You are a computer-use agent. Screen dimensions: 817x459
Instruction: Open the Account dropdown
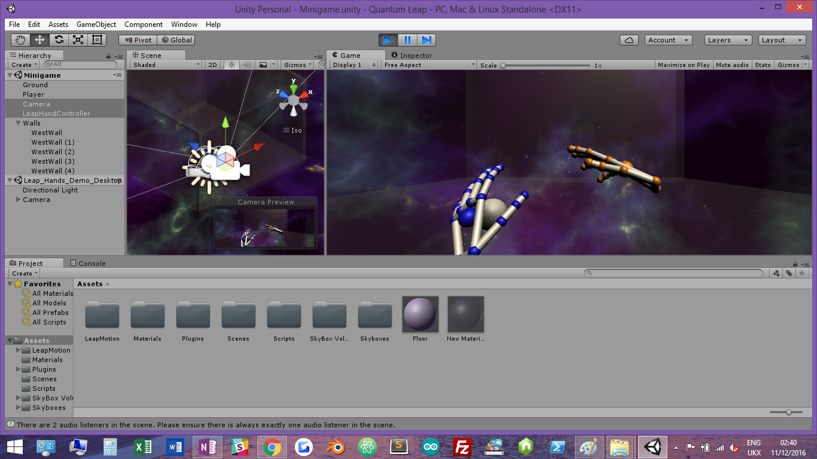pyautogui.click(x=668, y=40)
